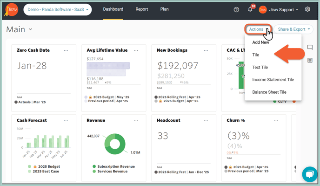Click the Revenue donut chart

coord(115,144)
